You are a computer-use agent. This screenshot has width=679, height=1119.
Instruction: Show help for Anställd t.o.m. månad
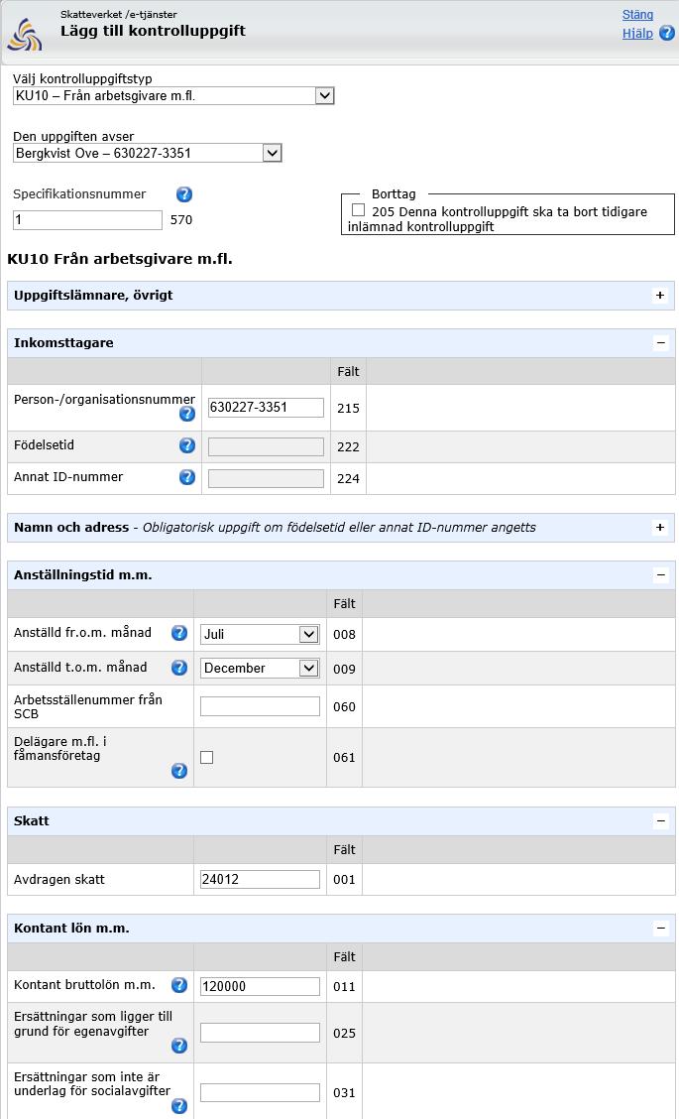coord(179,668)
